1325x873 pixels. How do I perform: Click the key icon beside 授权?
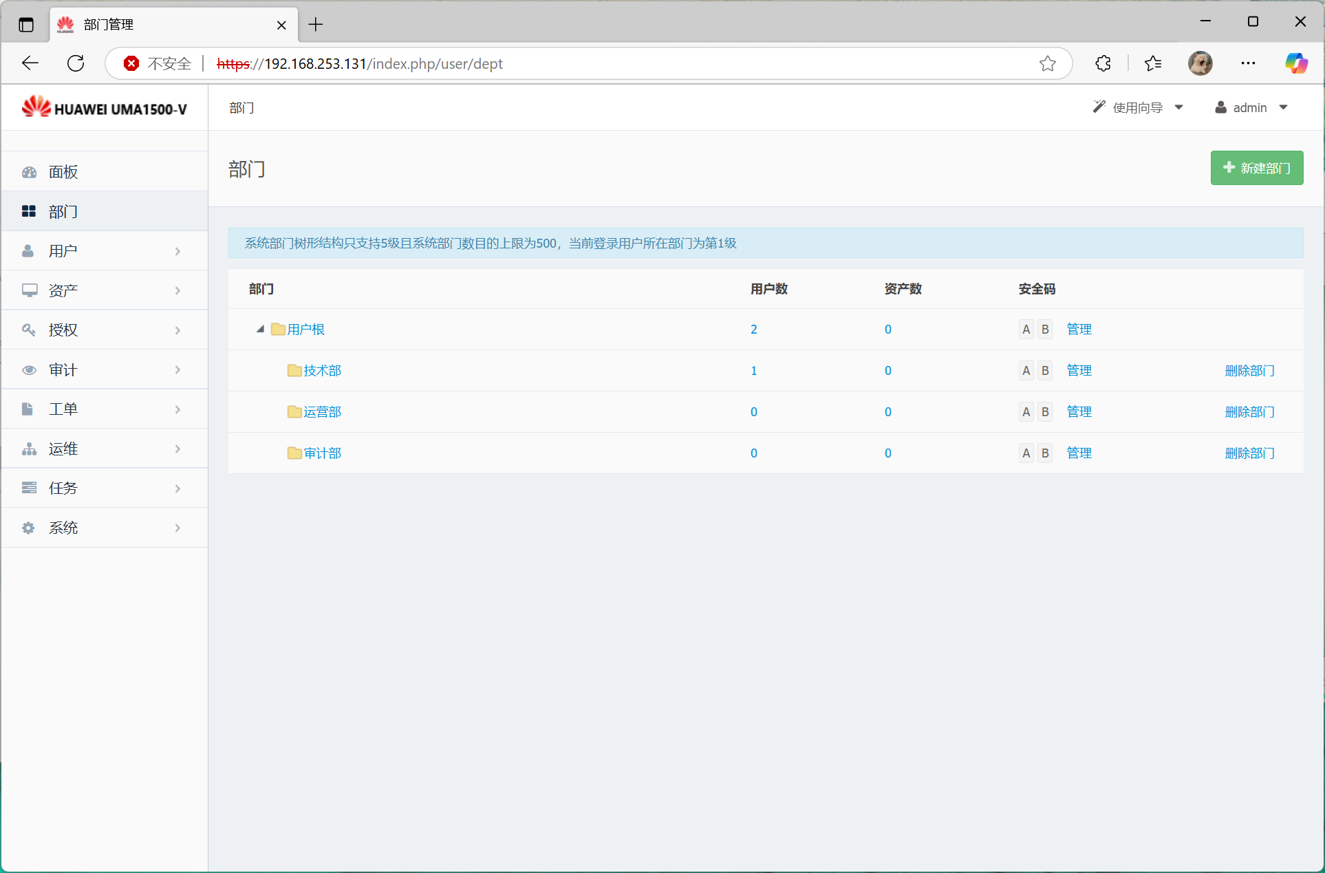29,330
